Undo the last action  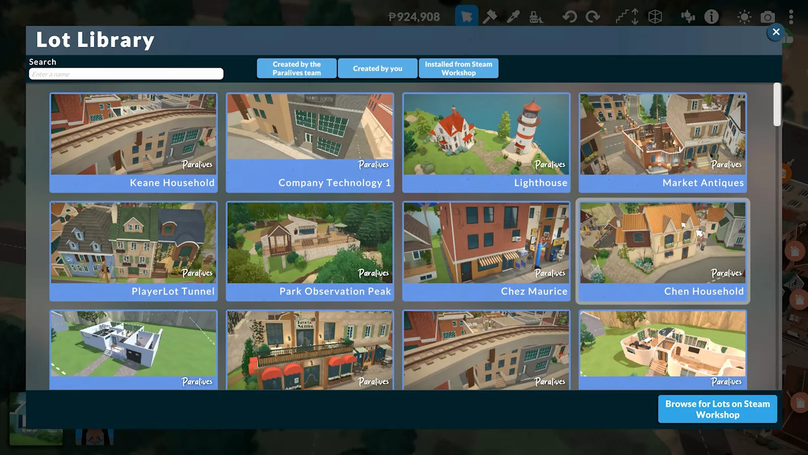click(570, 17)
